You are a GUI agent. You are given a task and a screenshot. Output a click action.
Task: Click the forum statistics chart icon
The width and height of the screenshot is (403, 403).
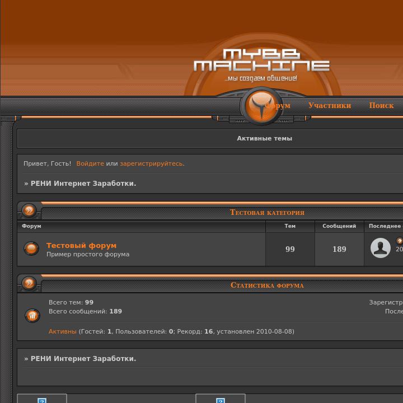tap(32, 316)
